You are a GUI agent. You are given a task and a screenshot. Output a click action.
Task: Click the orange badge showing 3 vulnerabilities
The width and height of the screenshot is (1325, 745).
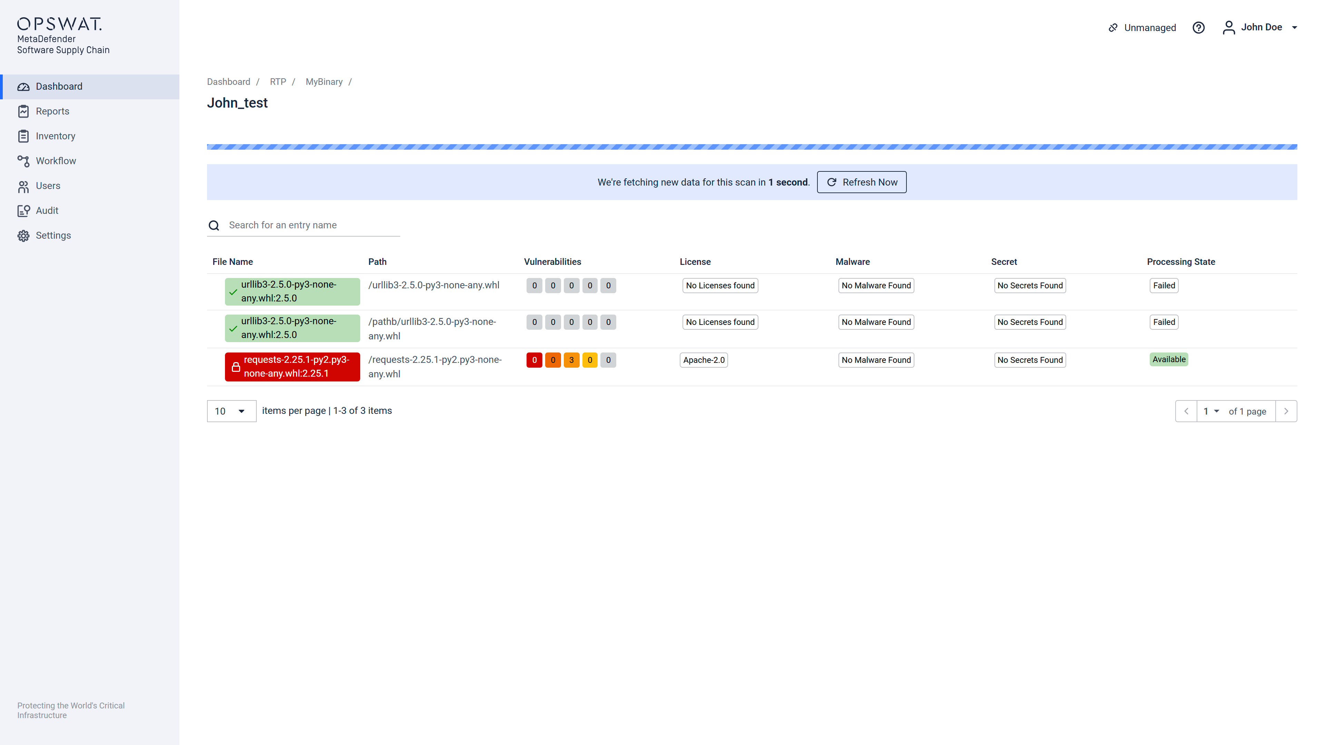(571, 360)
